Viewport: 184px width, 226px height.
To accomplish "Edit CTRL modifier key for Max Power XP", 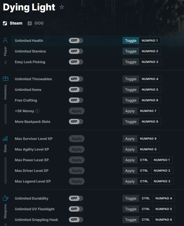I will [x=144, y=160].
